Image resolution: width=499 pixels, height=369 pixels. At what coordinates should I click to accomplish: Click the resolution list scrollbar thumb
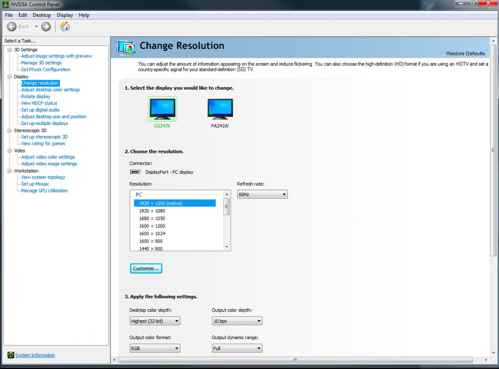(227, 207)
